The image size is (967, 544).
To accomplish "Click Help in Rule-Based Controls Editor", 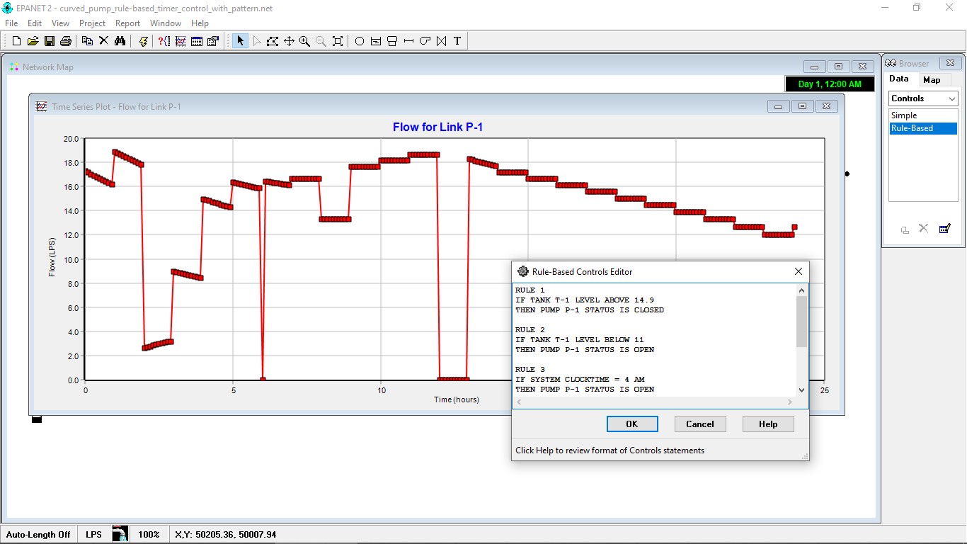I will (767, 424).
